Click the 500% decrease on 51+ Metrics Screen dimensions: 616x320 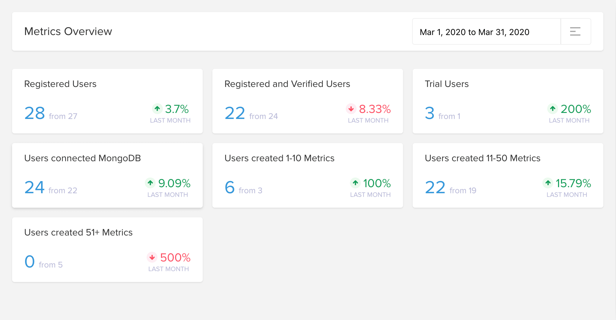pos(175,258)
